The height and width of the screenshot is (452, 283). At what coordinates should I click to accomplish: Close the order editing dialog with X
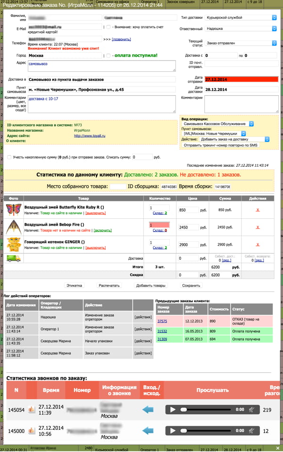pyautogui.click(x=277, y=448)
